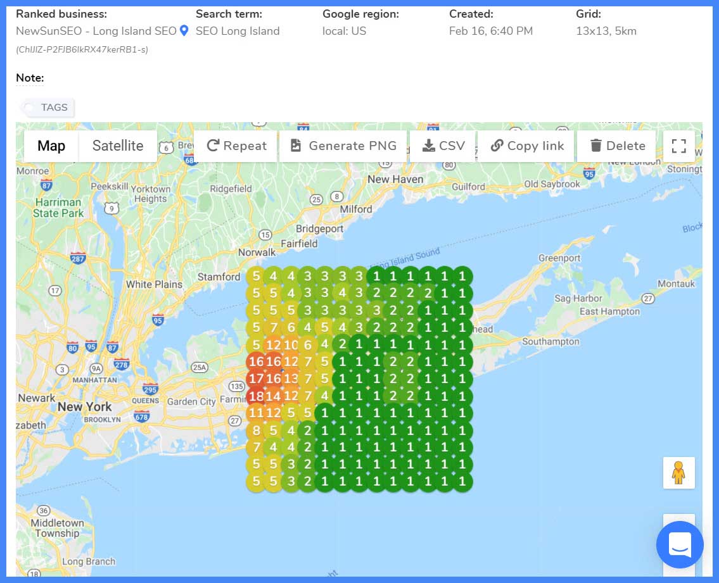Select the orange grid point ranked 10
Viewport: 719px width, 583px height.
click(x=291, y=345)
